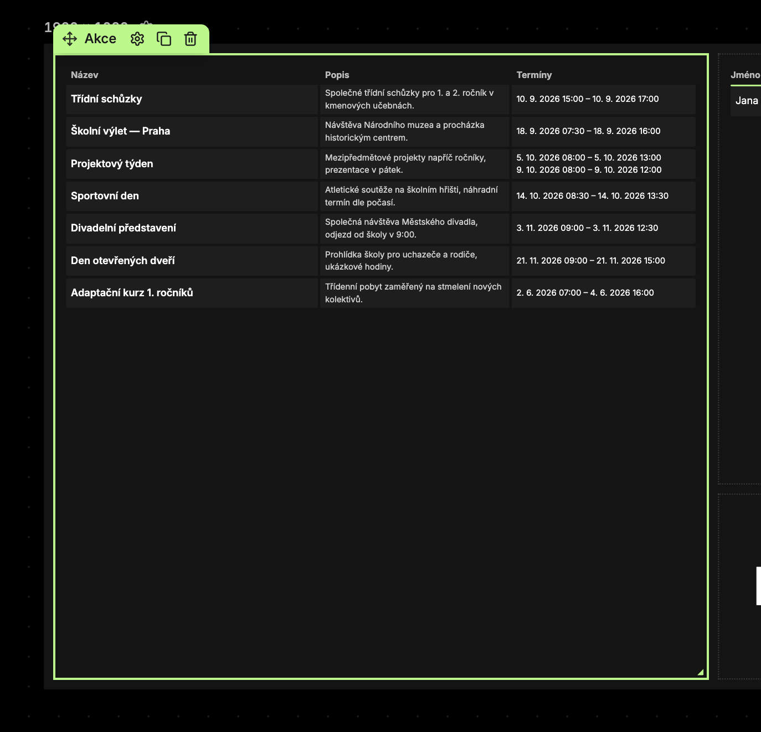The image size is (761, 732).
Task: Select the Den otevřených dveří row name
Action: [x=123, y=261]
